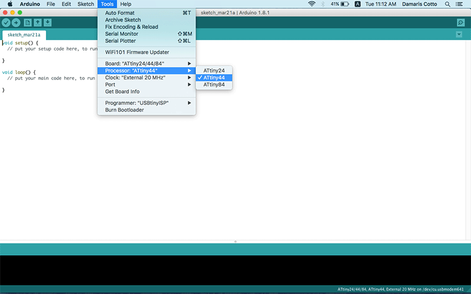Select ATtiny24 processor
This screenshot has height=294, width=471.
tap(214, 71)
